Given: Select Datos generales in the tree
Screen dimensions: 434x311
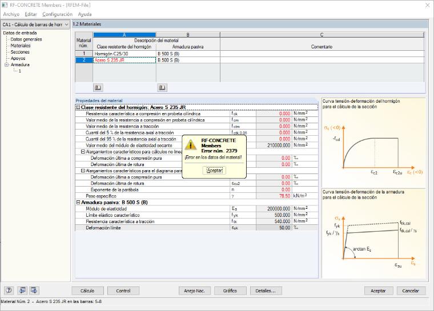Looking at the screenshot, I should pyautogui.click(x=26, y=39).
